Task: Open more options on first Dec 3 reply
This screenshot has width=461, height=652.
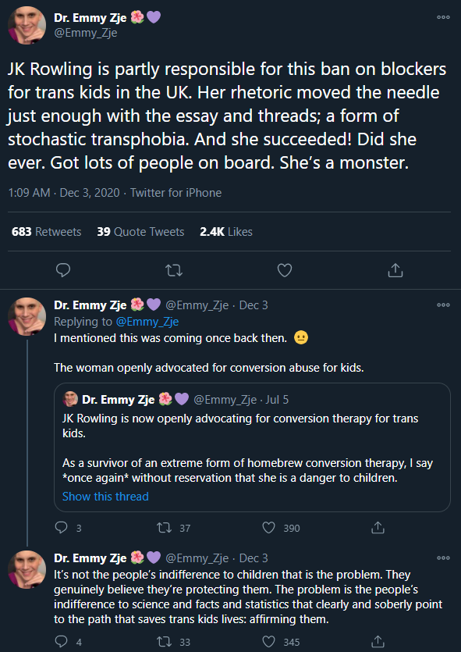Action: [443, 305]
